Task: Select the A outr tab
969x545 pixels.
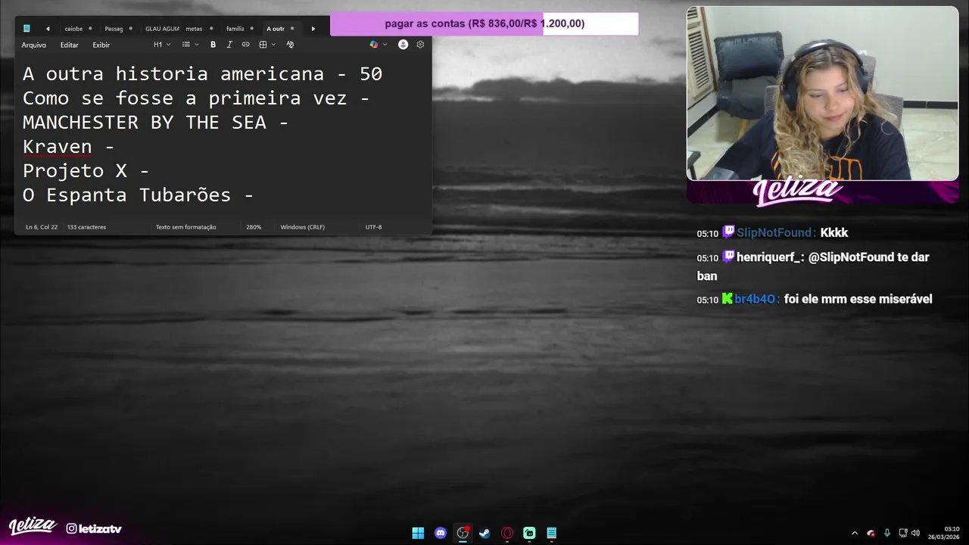Action: point(276,29)
